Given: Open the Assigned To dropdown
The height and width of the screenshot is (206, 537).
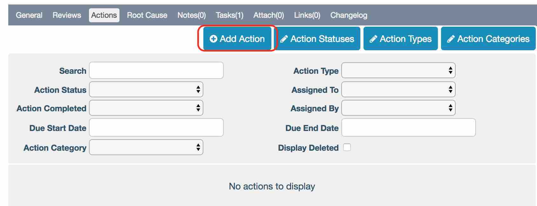Looking at the screenshot, I should click(398, 90).
